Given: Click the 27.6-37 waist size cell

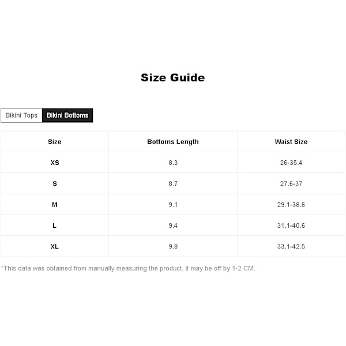Looking at the screenshot, I should pos(291,183).
